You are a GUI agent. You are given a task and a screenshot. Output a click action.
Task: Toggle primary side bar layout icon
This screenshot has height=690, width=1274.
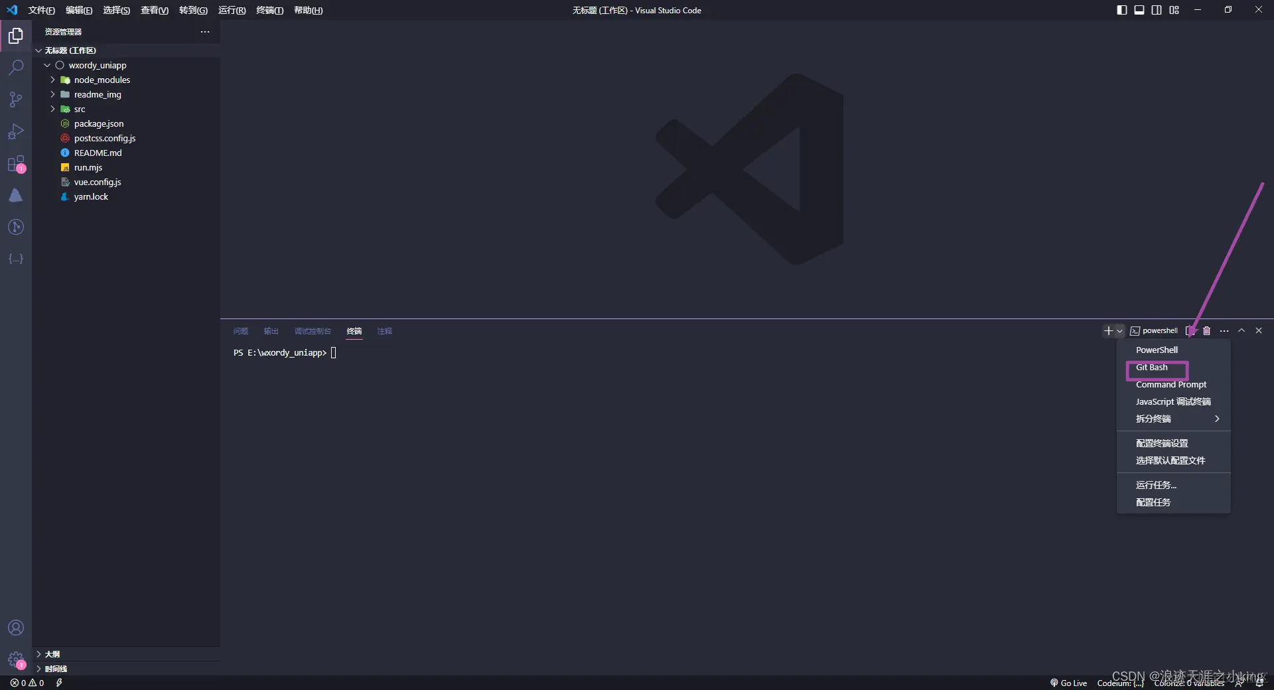pyautogui.click(x=1122, y=10)
